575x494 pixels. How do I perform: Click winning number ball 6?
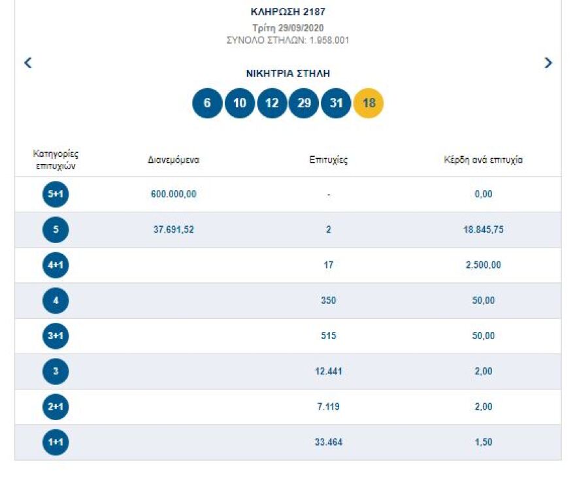coord(207,103)
